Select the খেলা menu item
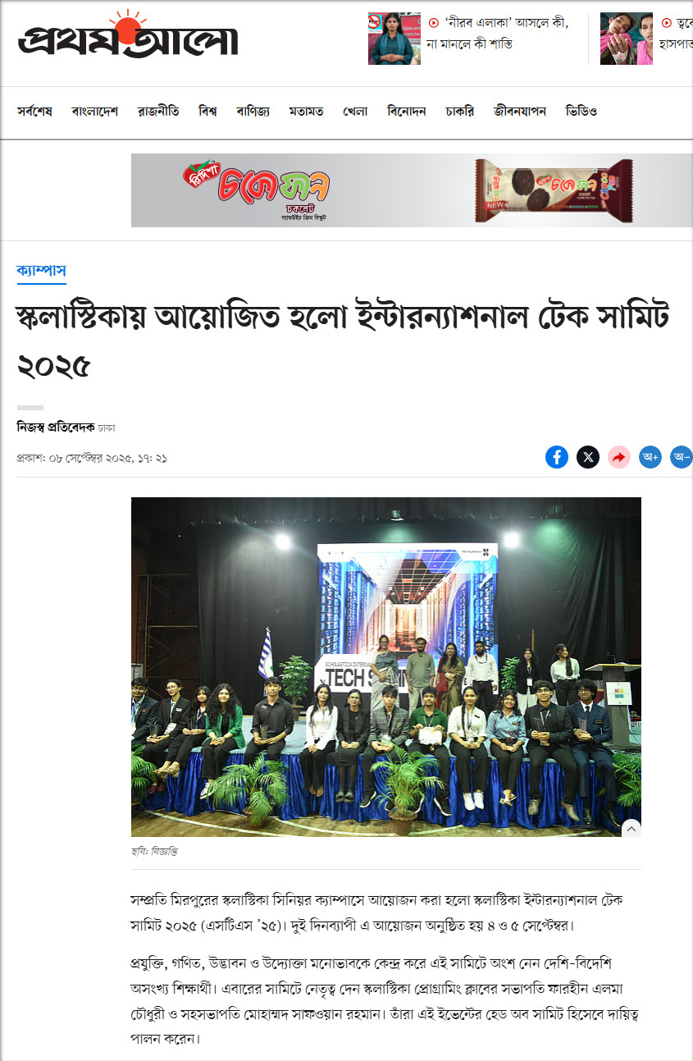The width and height of the screenshot is (693, 1061). tap(355, 112)
